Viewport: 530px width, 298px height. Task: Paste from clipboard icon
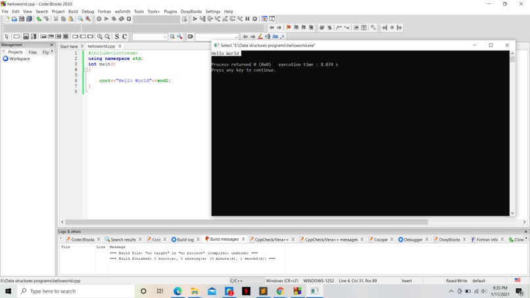70,19
